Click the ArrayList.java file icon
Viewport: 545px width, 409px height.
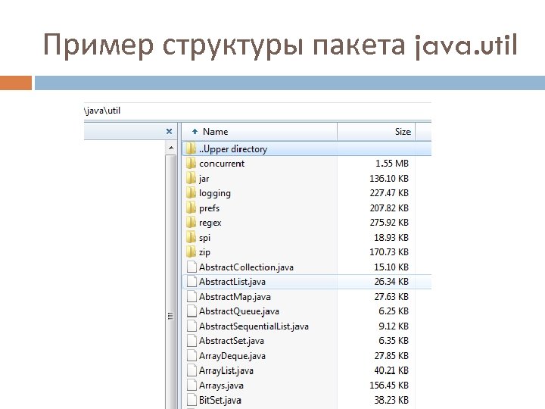[192, 370]
